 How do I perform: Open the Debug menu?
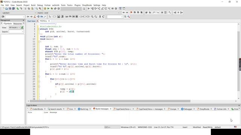[40, 5]
